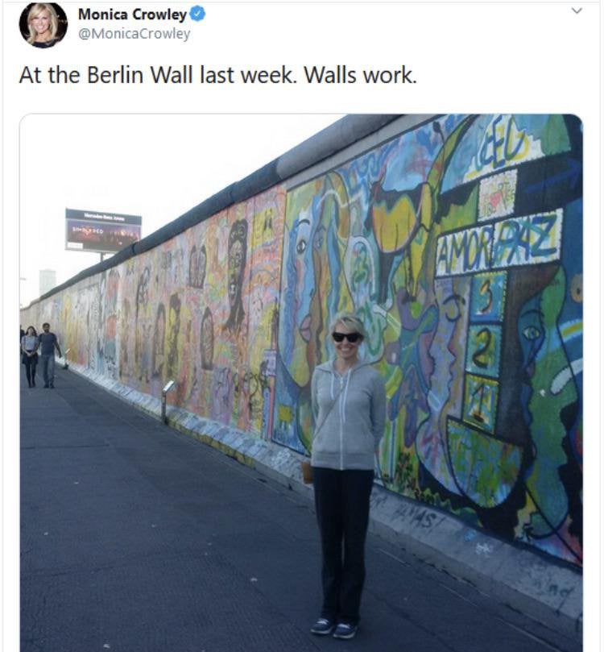Click the painted number 2 square
604x652 pixels.
pyautogui.click(x=482, y=349)
